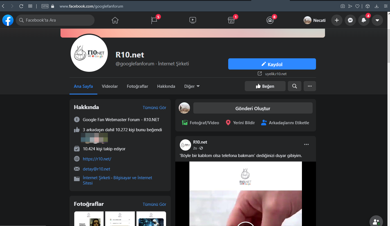
Task: Open the third photo thumbnail in Fotoğraflar
Action: tap(151, 219)
